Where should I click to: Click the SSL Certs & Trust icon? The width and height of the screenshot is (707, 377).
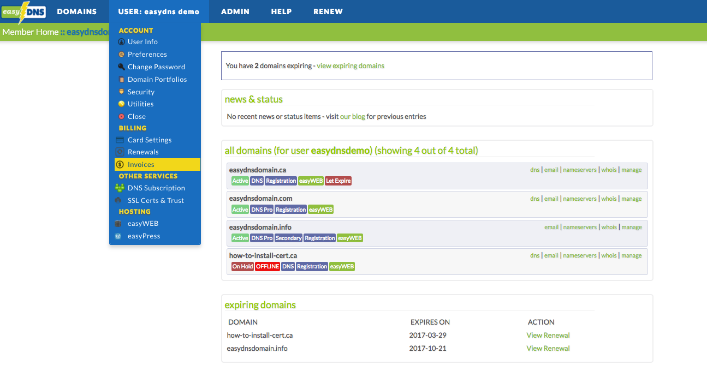(x=118, y=201)
